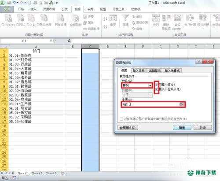
Task: Open the Name Box dropdown arrow
Action: click(51, 41)
